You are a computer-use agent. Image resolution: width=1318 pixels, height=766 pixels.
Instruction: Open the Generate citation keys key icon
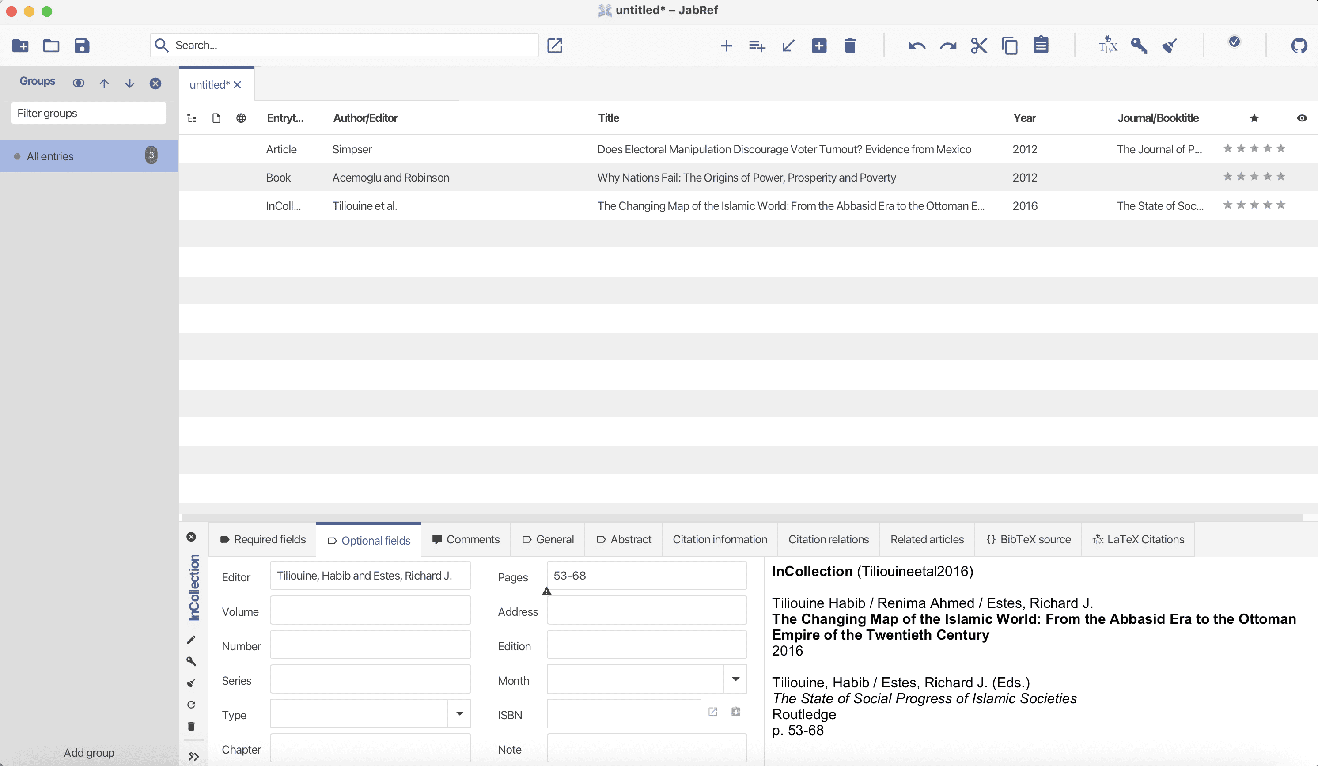(x=1139, y=46)
